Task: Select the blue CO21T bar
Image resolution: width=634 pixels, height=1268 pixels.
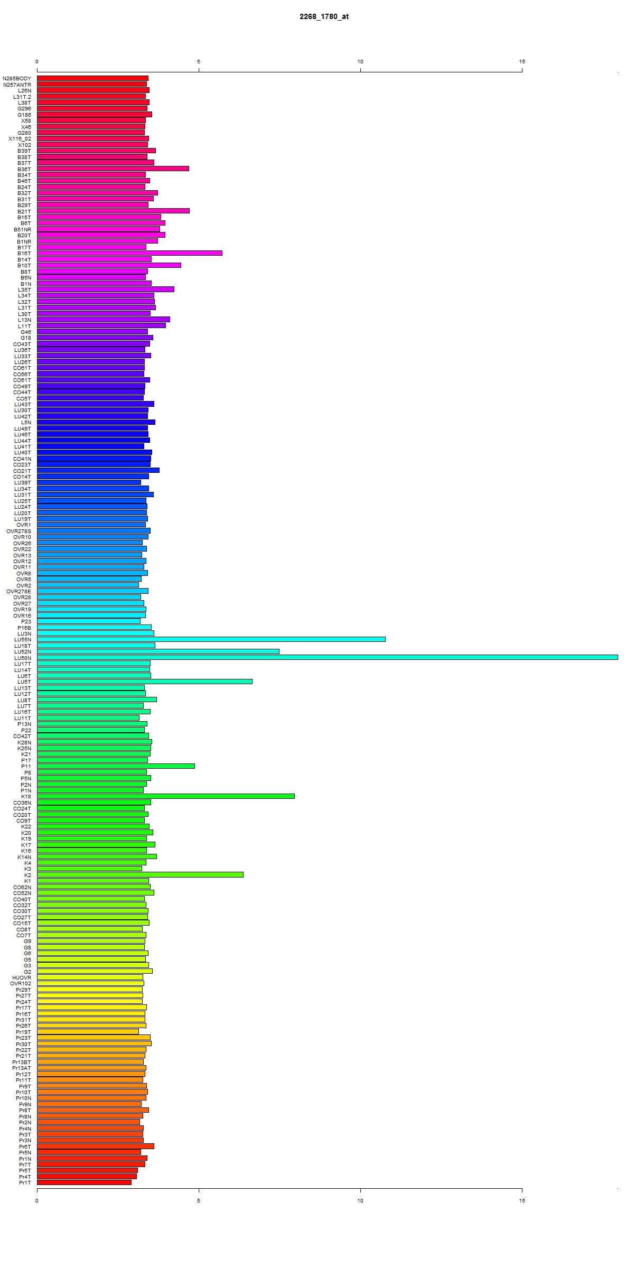Action: 98,471
